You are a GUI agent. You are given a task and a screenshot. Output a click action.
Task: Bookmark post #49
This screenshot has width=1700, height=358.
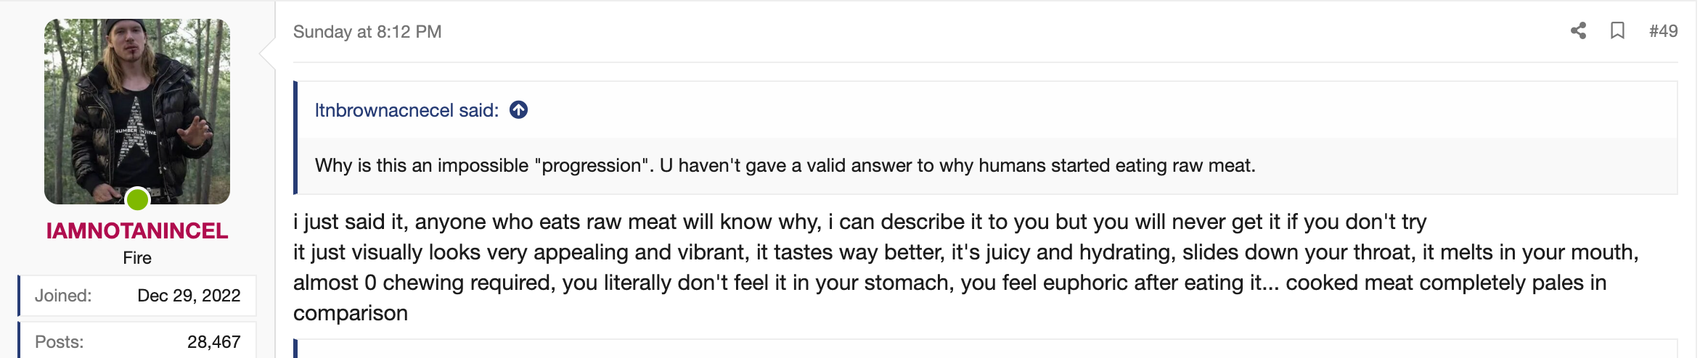click(1617, 30)
